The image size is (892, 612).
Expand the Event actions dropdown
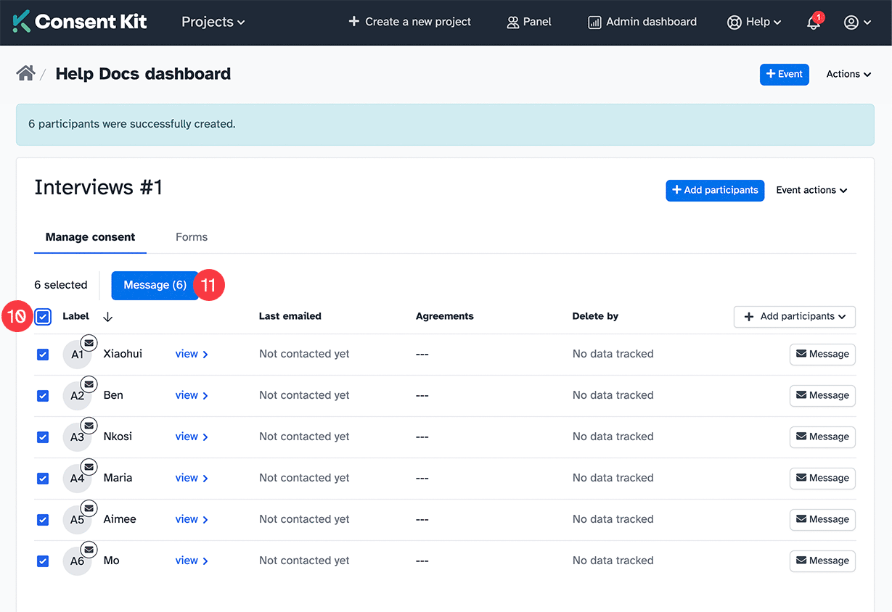(x=811, y=190)
